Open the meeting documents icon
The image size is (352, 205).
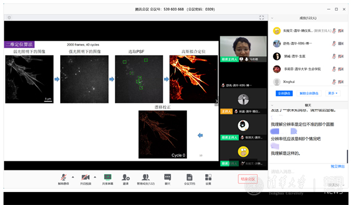[190, 177]
